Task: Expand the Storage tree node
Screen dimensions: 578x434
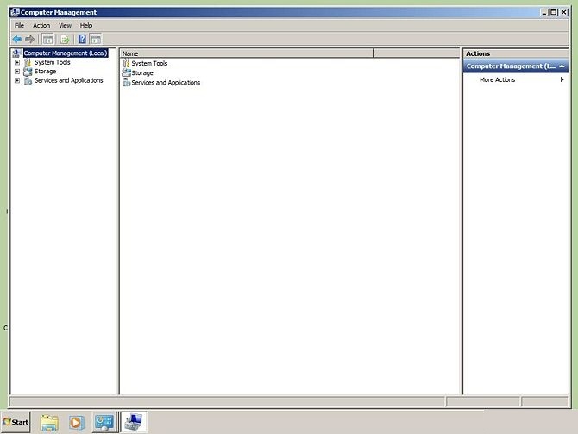Action: (x=16, y=72)
